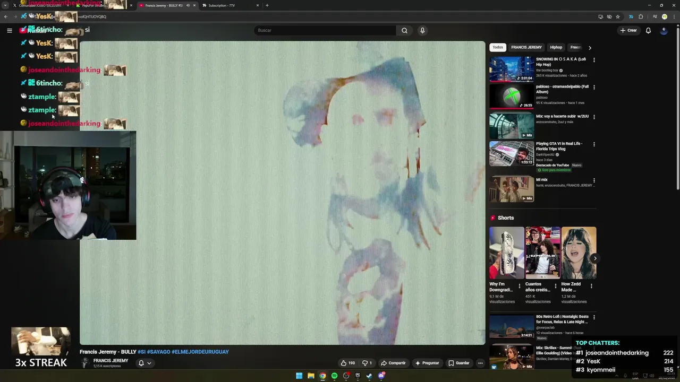Click the Crear button
Image resolution: width=680 pixels, height=382 pixels.
click(628, 30)
